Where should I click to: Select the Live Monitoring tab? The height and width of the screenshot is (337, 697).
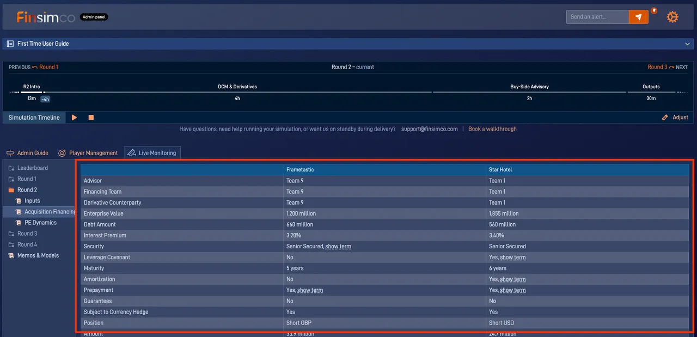click(152, 153)
